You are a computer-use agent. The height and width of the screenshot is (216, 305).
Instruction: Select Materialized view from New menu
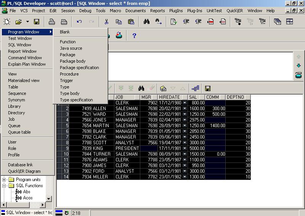click(24, 80)
